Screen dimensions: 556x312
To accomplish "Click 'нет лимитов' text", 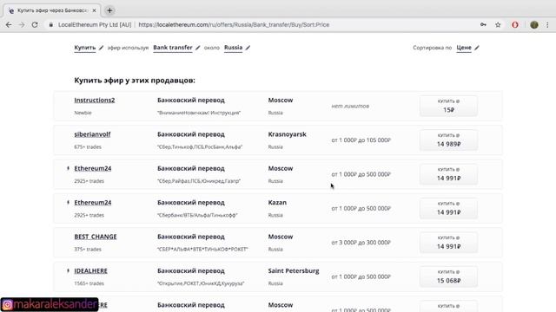I will click(350, 106).
